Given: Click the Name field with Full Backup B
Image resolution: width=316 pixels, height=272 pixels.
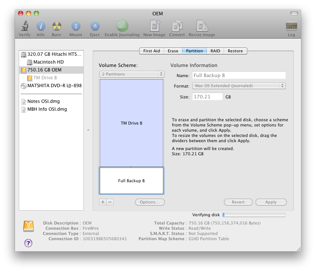Looking at the screenshot, I should (x=239, y=75).
